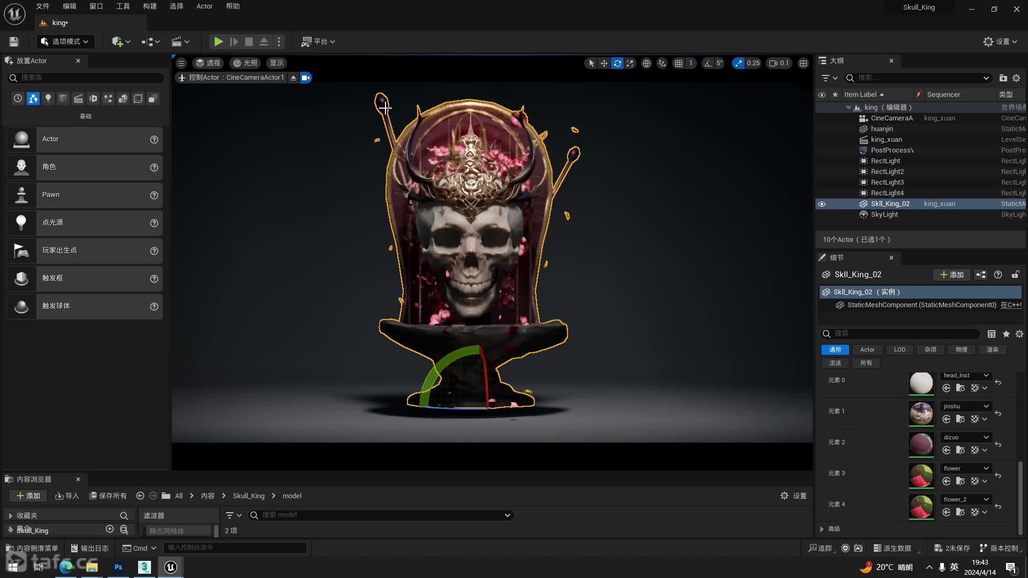Open head_Inst material dropdown
The width and height of the screenshot is (1028, 578).
pos(966,375)
